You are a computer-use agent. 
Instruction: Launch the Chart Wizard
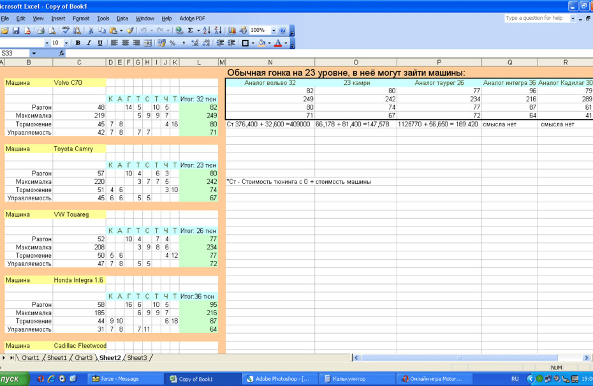pos(232,31)
